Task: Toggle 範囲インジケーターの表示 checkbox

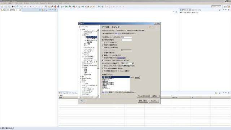Action: (103, 55)
